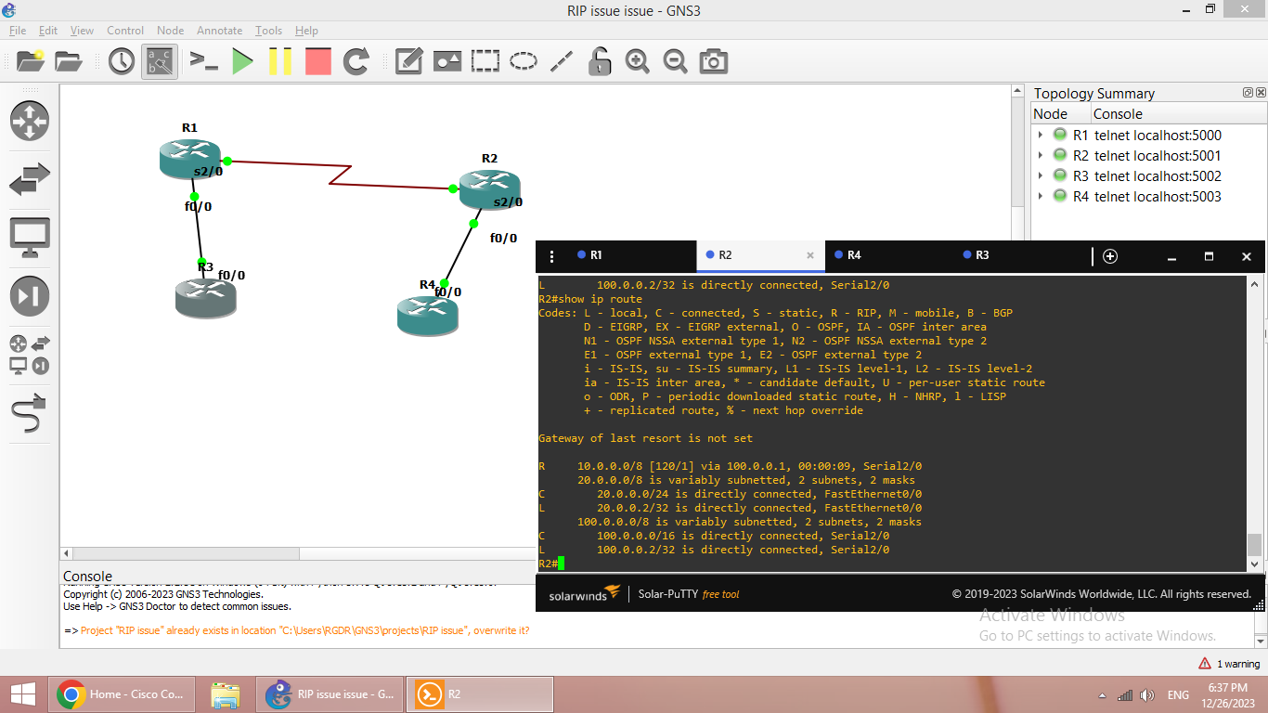Toggle the lock icon to lock items
1268x713 pixels.
coord(599,61)
